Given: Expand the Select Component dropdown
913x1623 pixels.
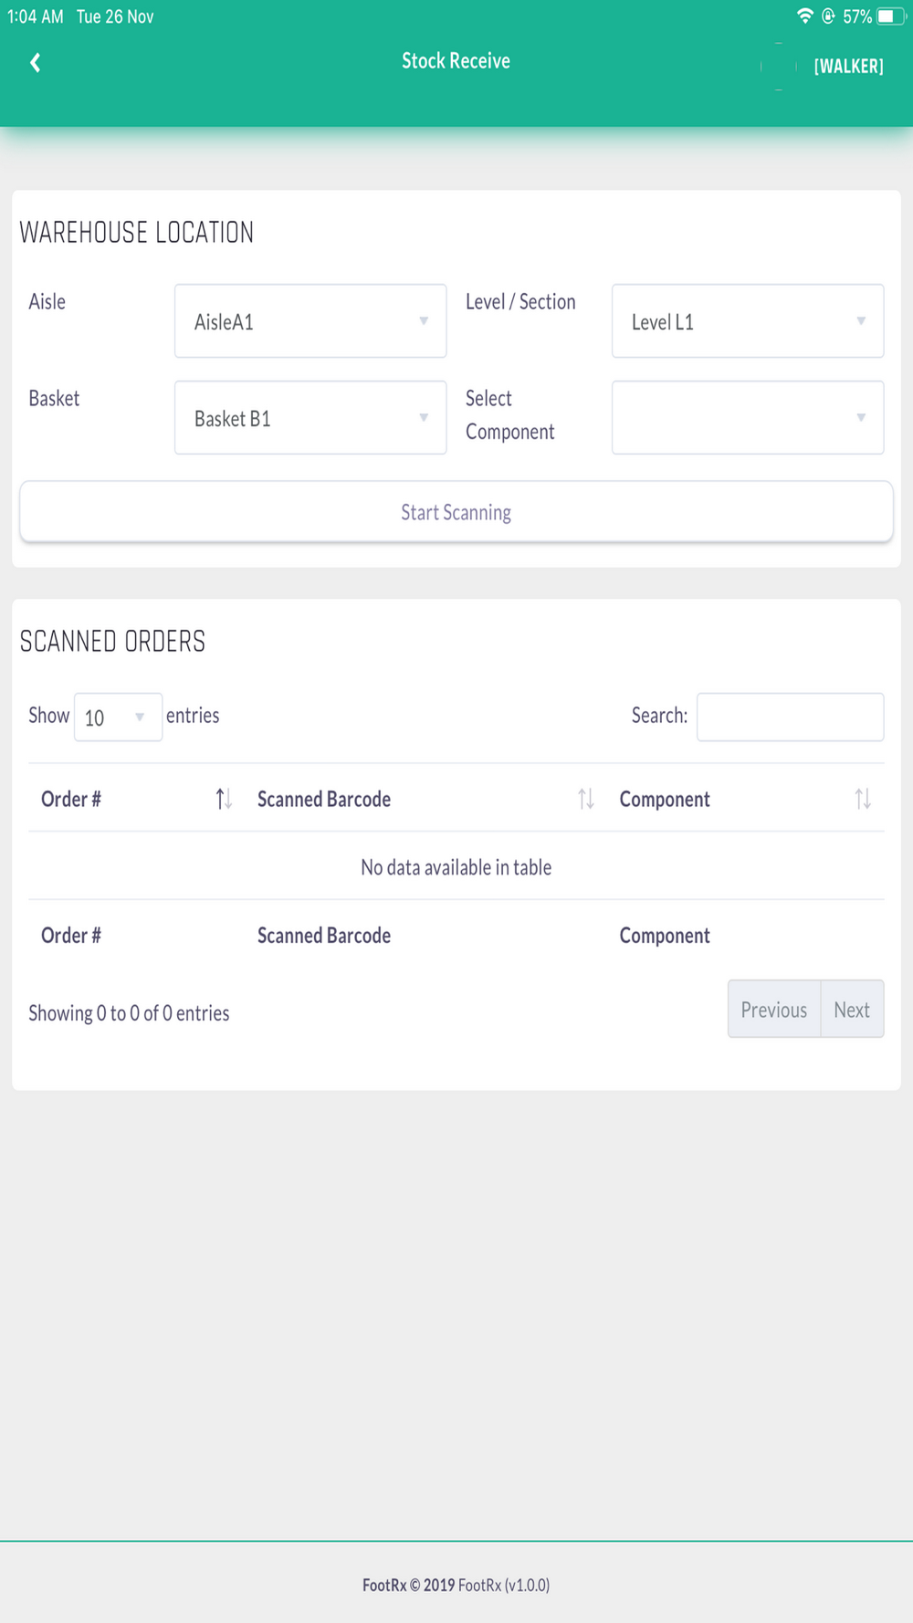Looking at the screenshot, I should tap(748, 417).
